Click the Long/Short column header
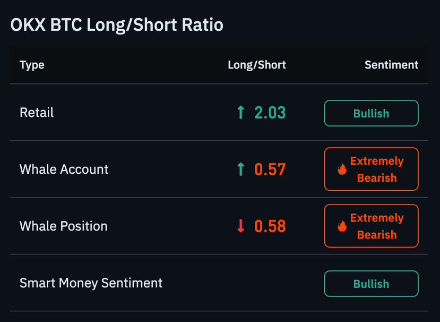Screen dimensions: 440x322 pyautogui.click(x=257, y=65)
